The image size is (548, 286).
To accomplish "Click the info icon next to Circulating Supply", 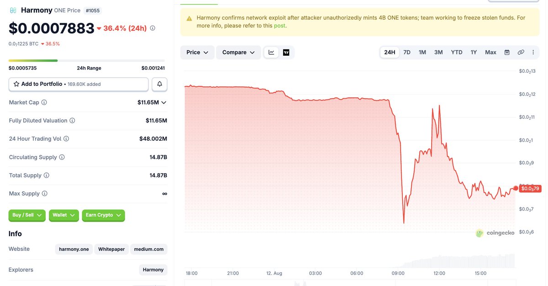I will 62,157.
